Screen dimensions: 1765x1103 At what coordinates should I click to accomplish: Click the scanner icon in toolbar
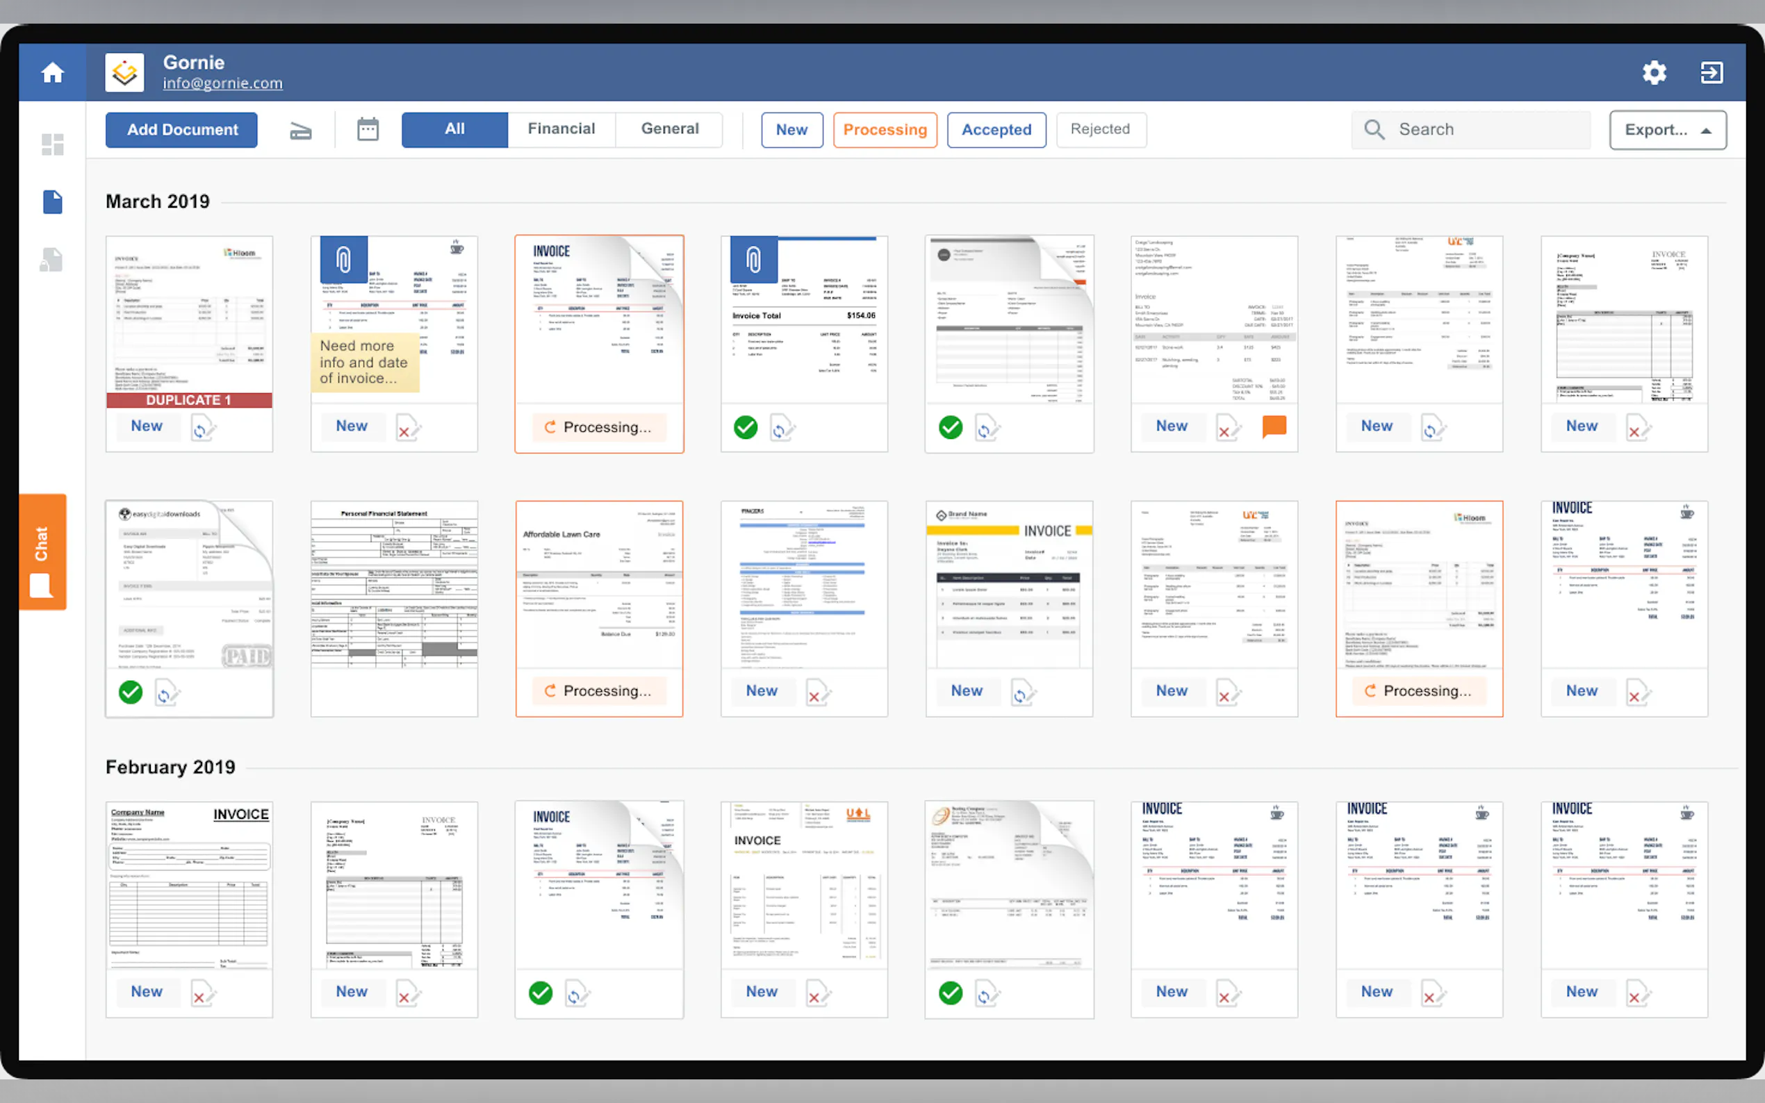(x=300, y=131)
